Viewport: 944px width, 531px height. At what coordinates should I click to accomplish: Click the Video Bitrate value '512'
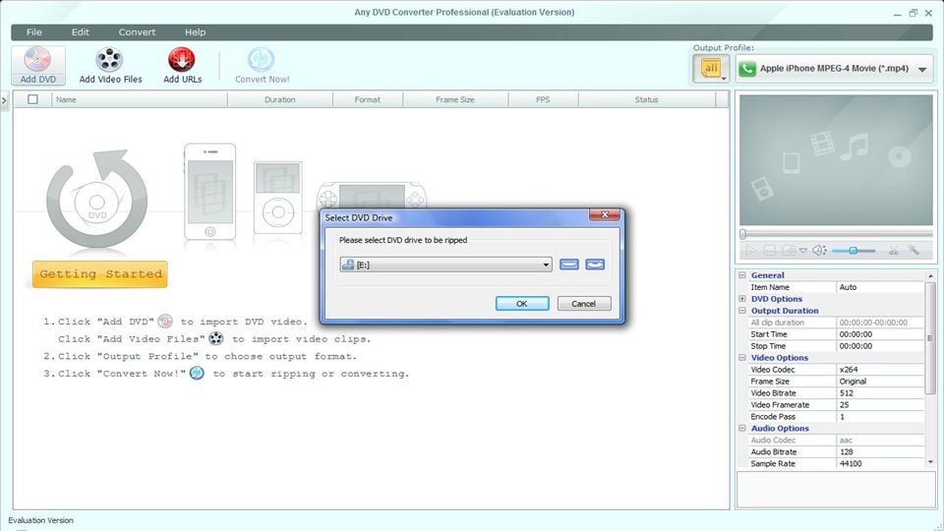click(x=880, y=393)
